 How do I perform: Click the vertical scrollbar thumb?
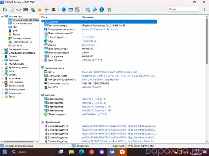(207, 41)
